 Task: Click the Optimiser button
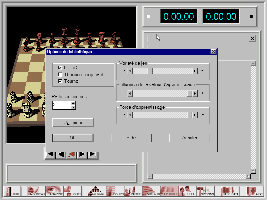pyautogui.click(x=73, y=122)
